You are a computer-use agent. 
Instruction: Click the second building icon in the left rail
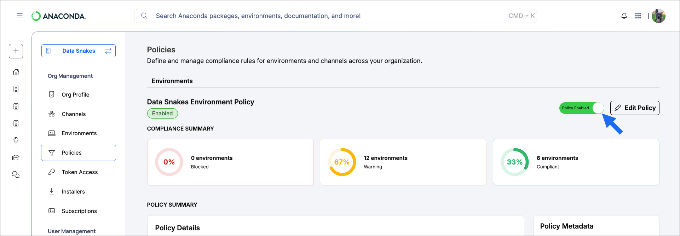[16, 106]
